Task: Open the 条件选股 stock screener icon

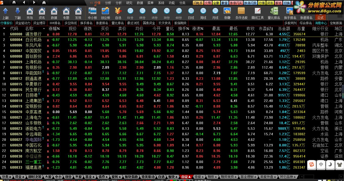Action: point(241,11)
